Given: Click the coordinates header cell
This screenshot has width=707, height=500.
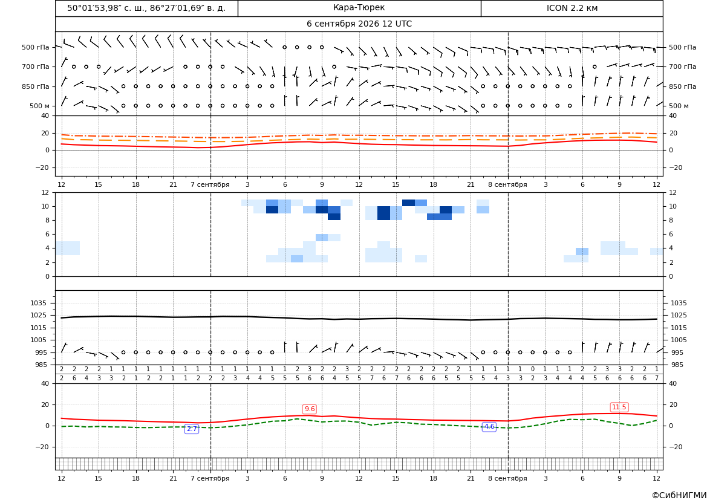Looking at the screenshot, I should (x=146, y=8).
